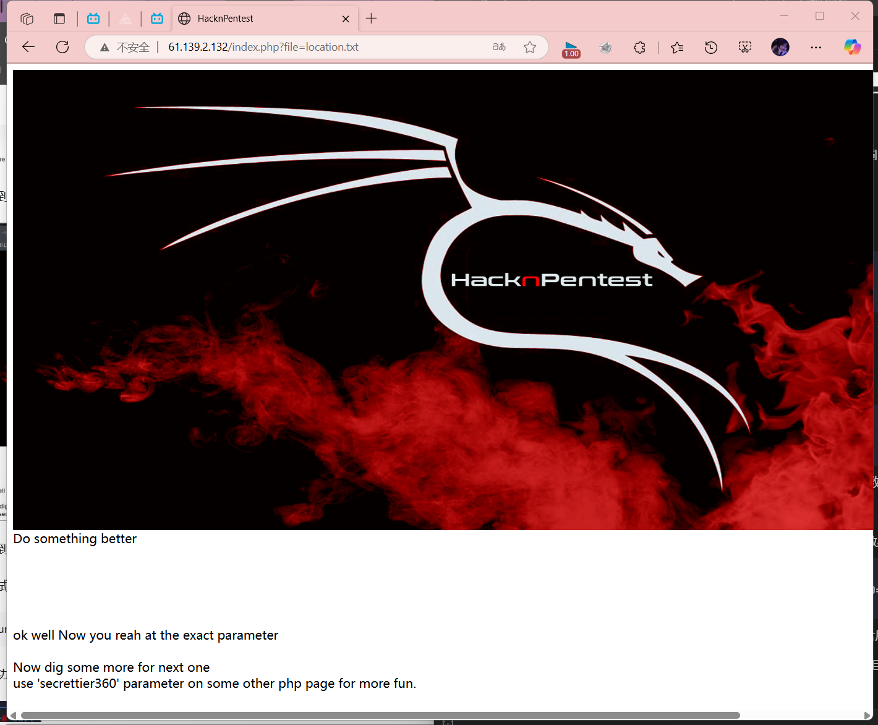
Task: Click the scroll right arrow
Action: click(867, 716)
